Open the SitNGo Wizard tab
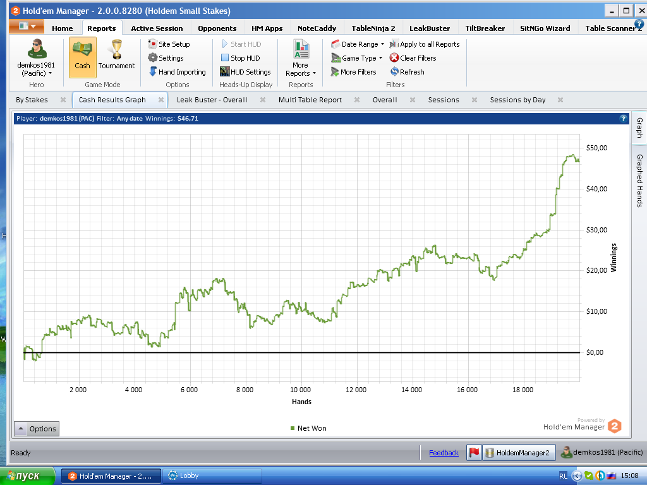The image size is (647, 485). [x=545, y=28]
